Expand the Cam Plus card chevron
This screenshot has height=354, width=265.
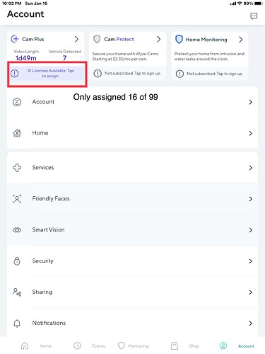point(76,39)
